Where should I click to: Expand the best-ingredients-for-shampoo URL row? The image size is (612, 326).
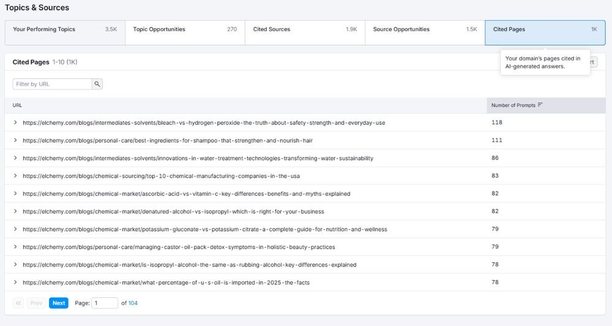[x=15, y=140]
